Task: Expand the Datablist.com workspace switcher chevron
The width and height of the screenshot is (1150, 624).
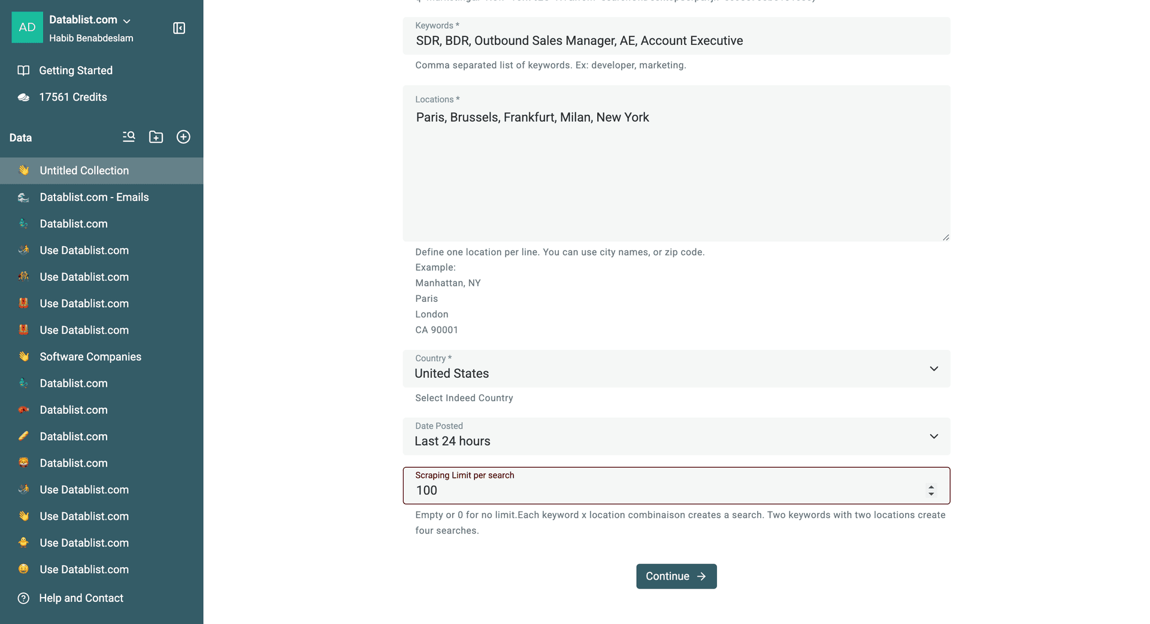Action: pos(126,20)
